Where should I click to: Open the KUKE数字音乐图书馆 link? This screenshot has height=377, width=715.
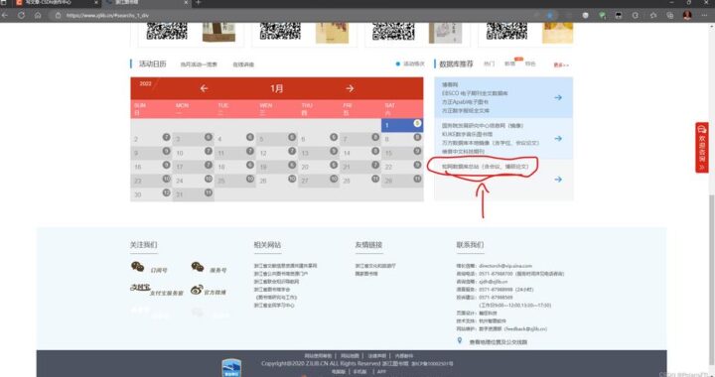[x=467, y=134]
